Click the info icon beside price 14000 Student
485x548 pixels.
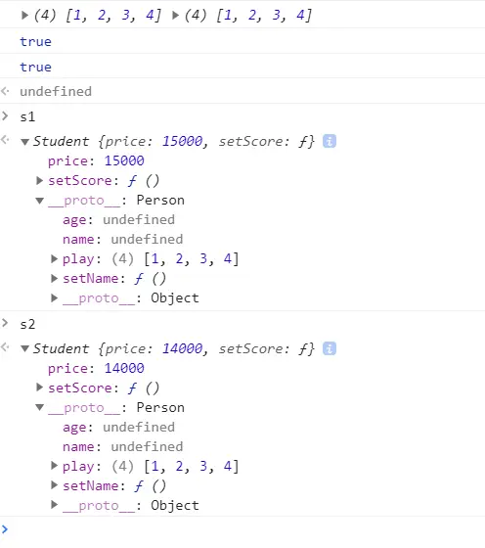330,348
